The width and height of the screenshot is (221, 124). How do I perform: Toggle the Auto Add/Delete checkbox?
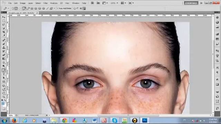click(58, 8)
